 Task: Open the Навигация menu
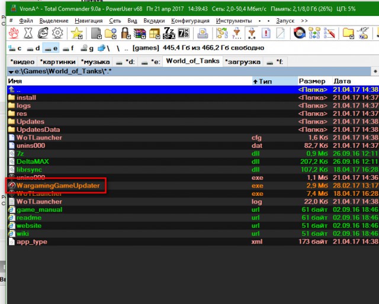pos(89,21)
